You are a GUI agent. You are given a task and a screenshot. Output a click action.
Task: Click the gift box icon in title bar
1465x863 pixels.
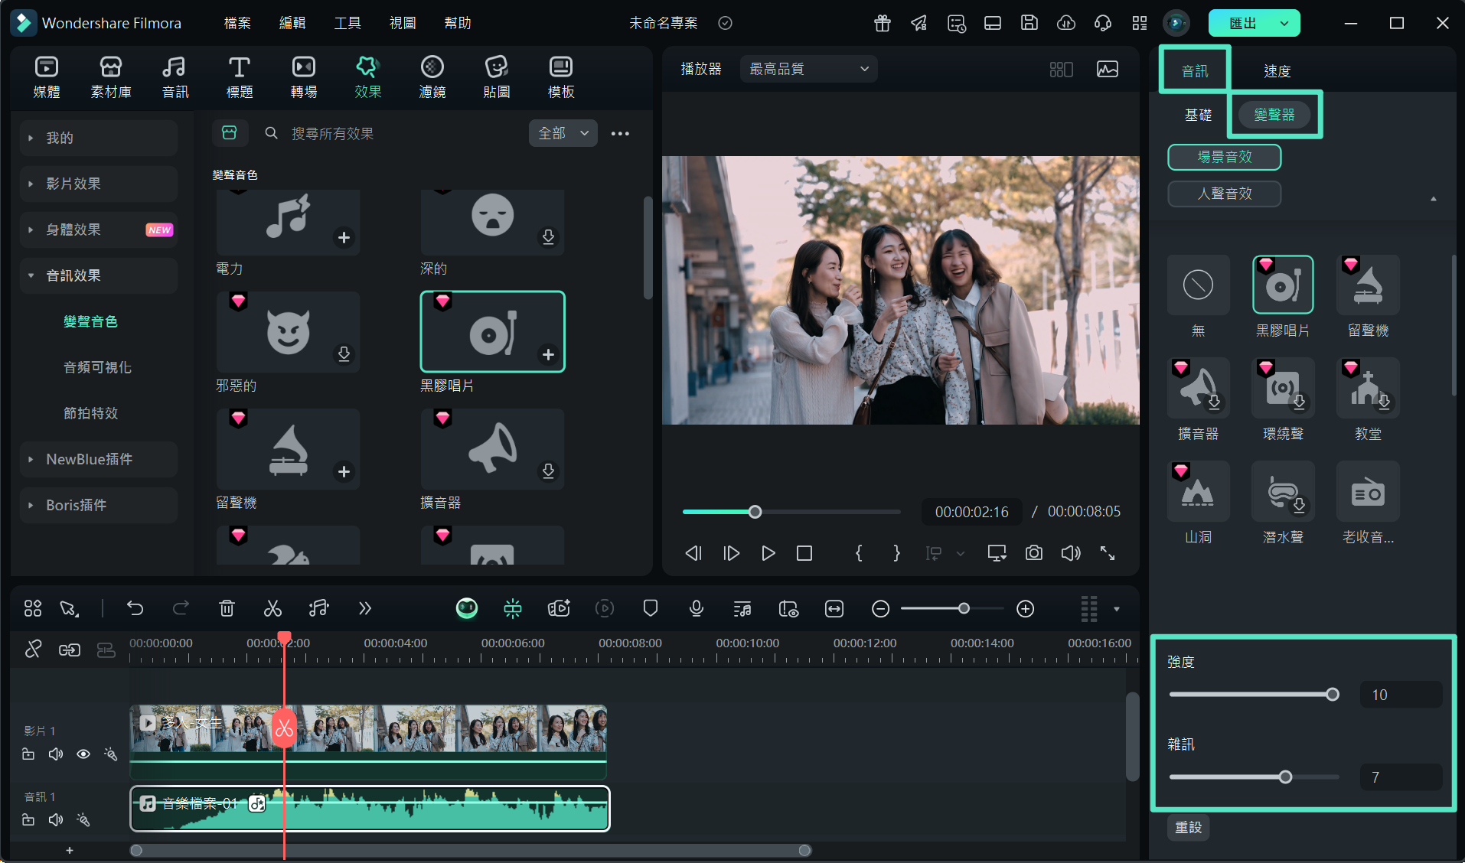tap(883, 23)
